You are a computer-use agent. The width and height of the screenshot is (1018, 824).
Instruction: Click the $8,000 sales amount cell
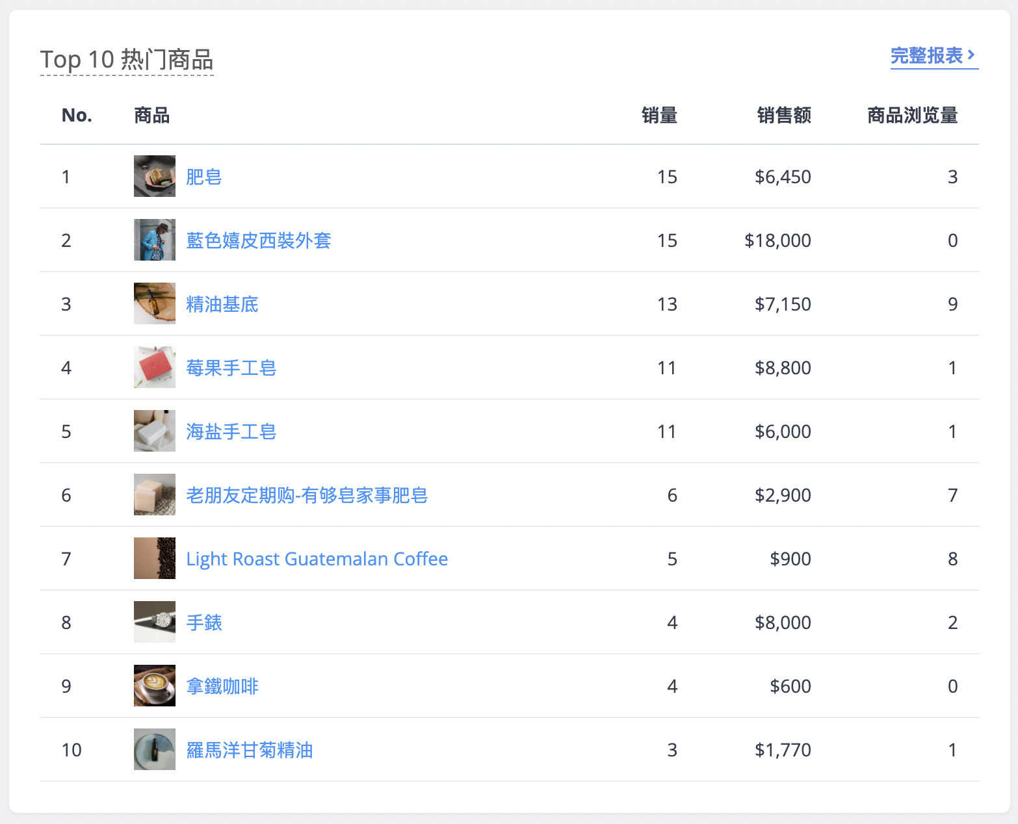[x=783, y=623]
